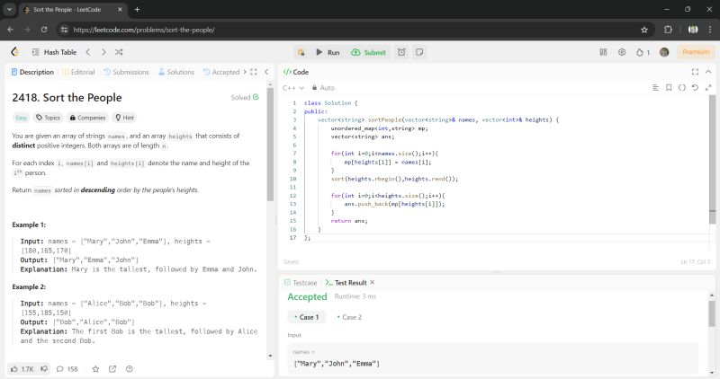Open the timer alarm clock icon

(x=401, y=52)
